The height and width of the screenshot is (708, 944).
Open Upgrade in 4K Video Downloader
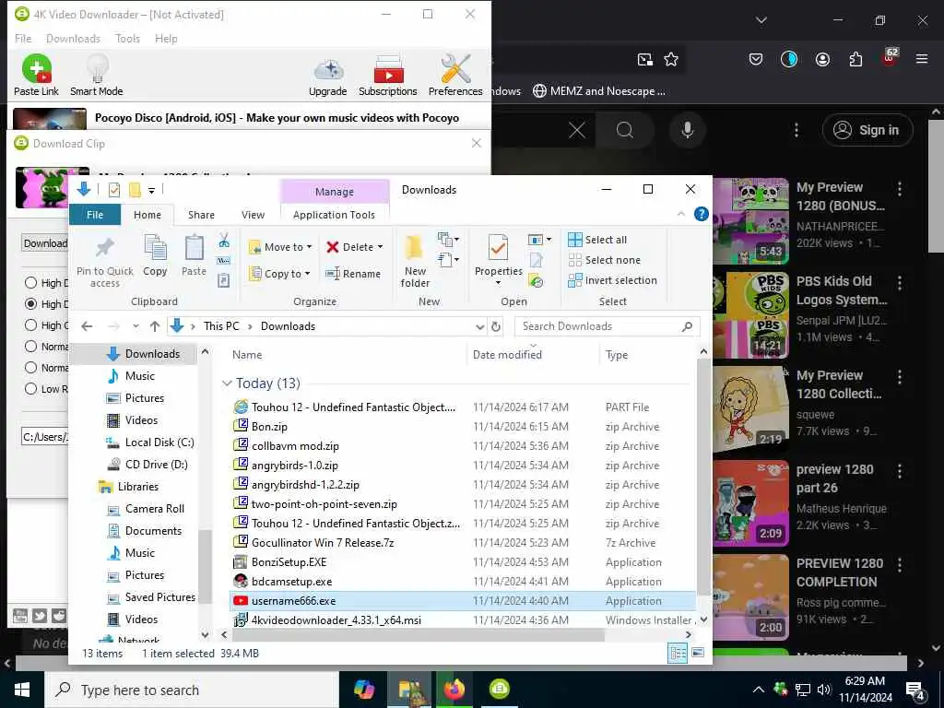pyautogui.click(x=327, y=76)
